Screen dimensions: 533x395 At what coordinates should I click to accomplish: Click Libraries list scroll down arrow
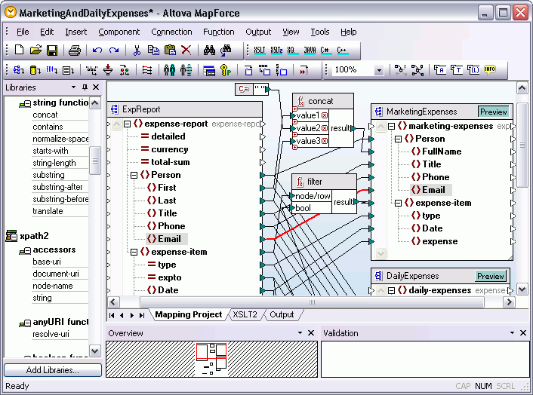click(95, 351)
